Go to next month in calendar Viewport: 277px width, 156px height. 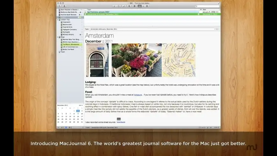pyautogui.click(x=82, y=105)
